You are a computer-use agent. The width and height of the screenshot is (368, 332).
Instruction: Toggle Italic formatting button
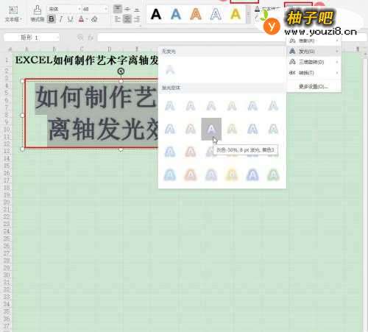click(x=61, y=19)
